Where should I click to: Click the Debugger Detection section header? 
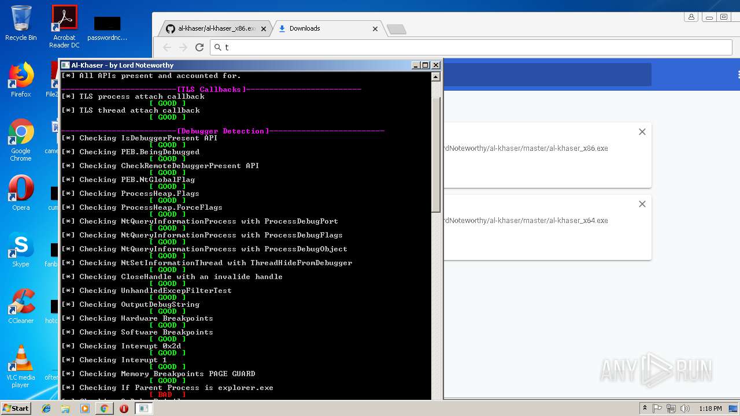(223, 131)
